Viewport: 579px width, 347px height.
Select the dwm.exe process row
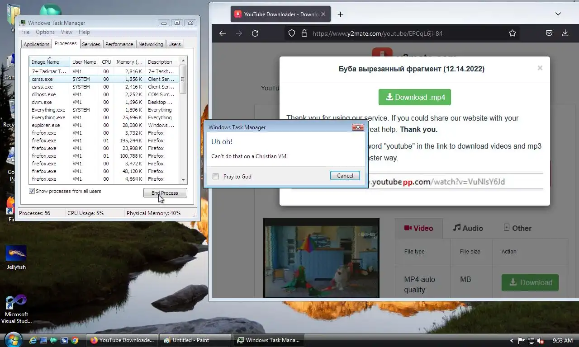click(x=104, y=102)
